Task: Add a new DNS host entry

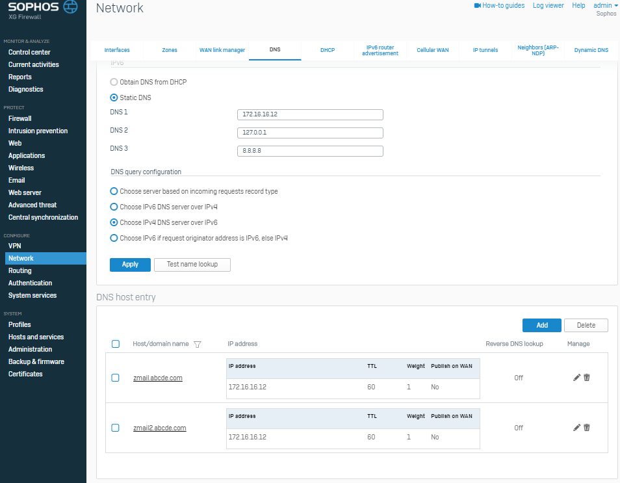Action: (542, 325)
